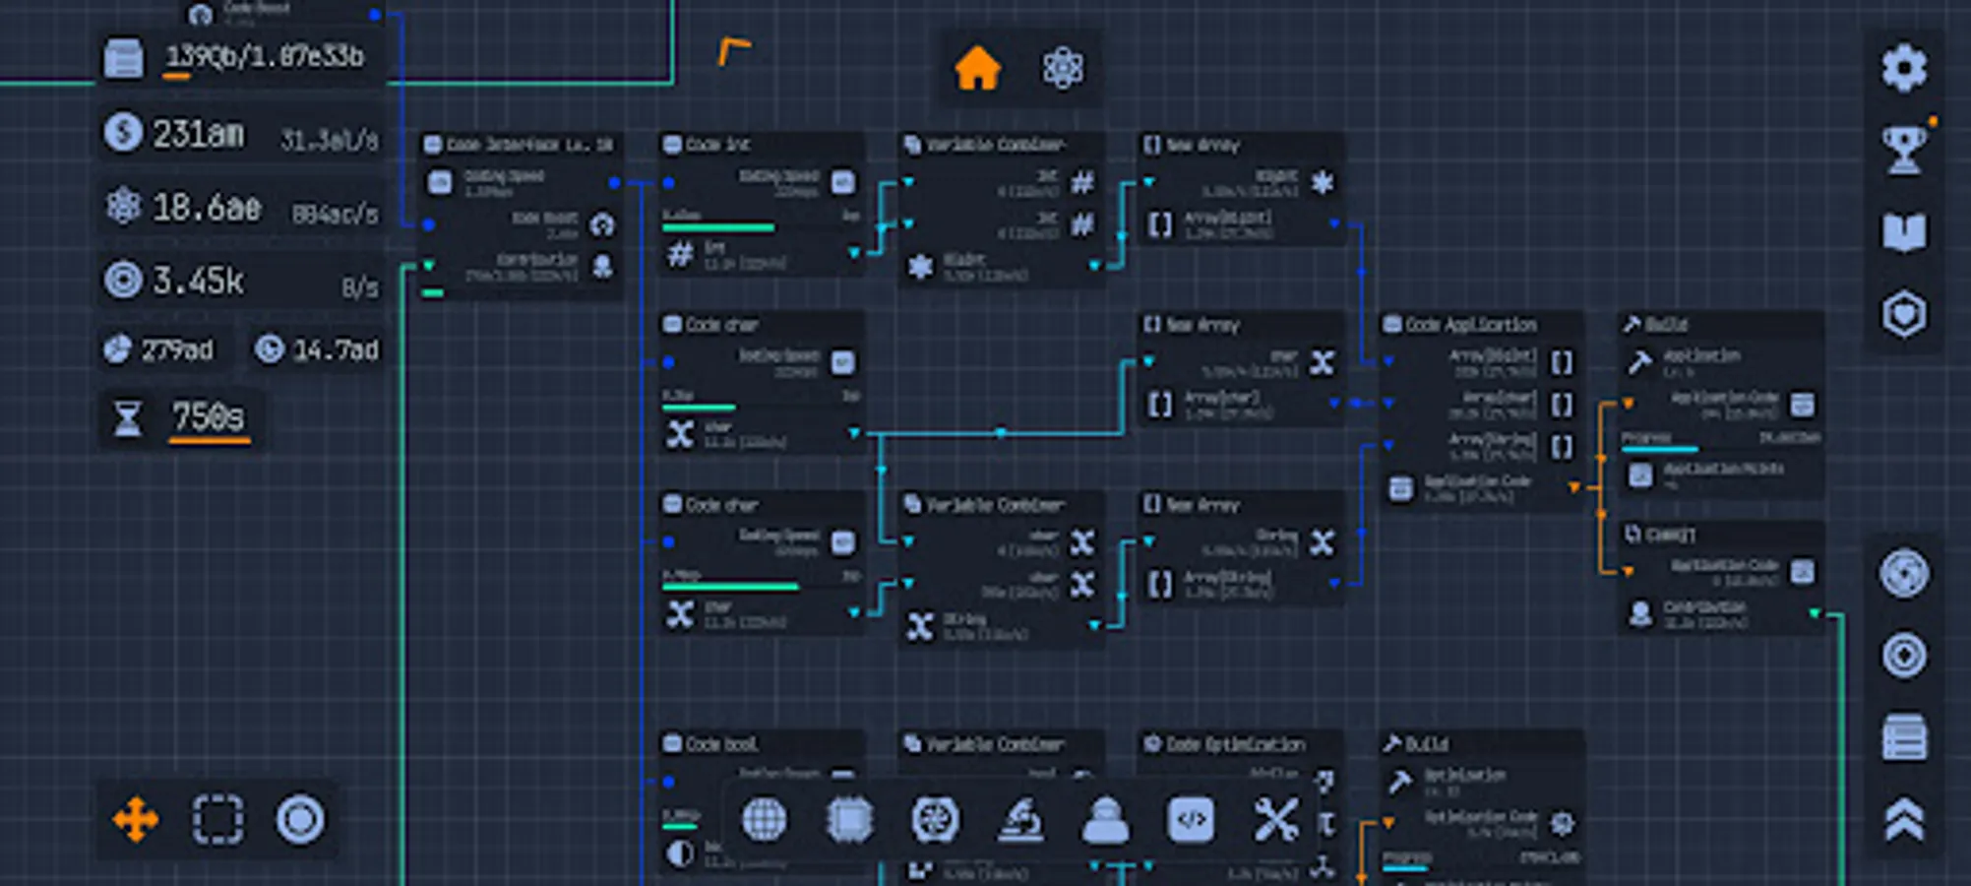1971x886 pixels.
Task: Click the hourglass icon beside 750s
Action: pyautogui.click(x=127, y=418)
